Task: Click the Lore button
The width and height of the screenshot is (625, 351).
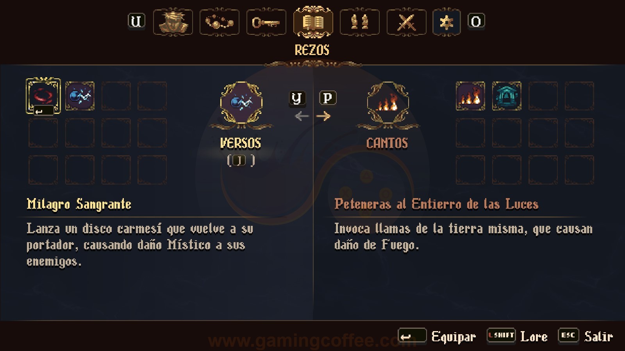Action: [x=517, y=336]
